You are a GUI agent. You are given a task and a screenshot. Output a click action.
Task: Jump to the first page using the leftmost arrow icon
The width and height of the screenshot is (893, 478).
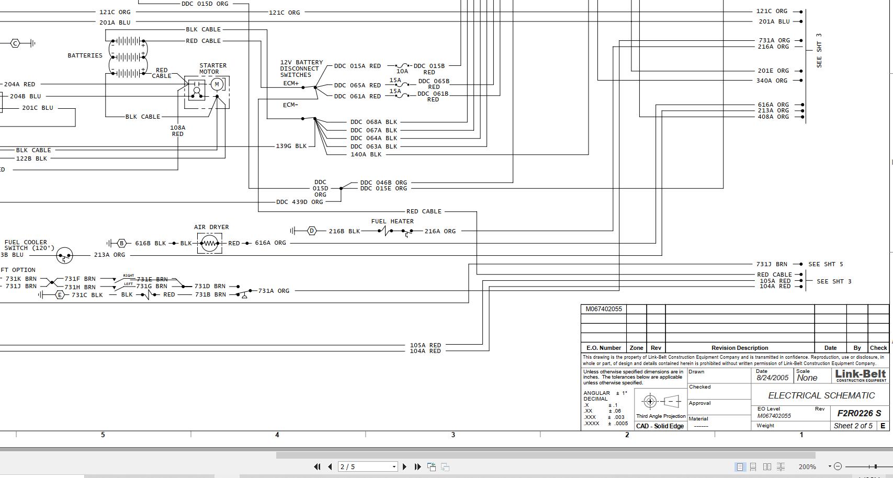[317, 466]
